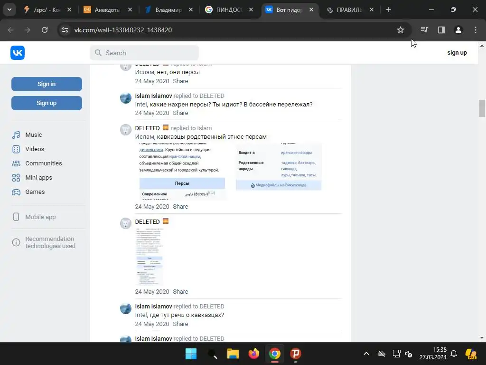
Task: Click the Mobile app phone icon
Action: 16,217
